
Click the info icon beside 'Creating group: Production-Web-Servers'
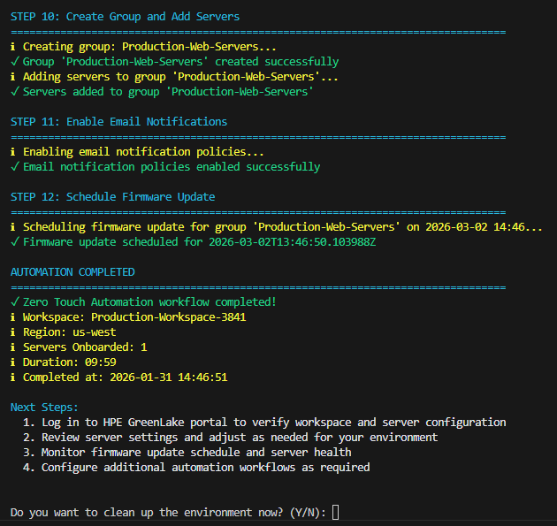[13, 47]
